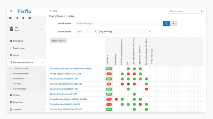
Task: Click grey EPC status dot for 1b Exeter Road
Action: pos(128,84)
